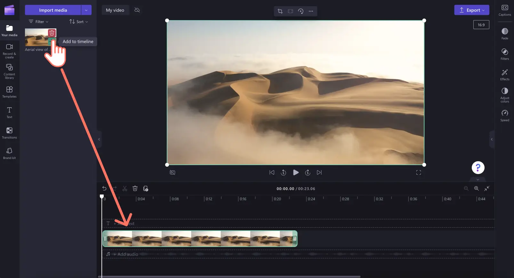Delete the clip using timeline trash icon
Viewport: 514px width, 278px height.
coord(135,188)
